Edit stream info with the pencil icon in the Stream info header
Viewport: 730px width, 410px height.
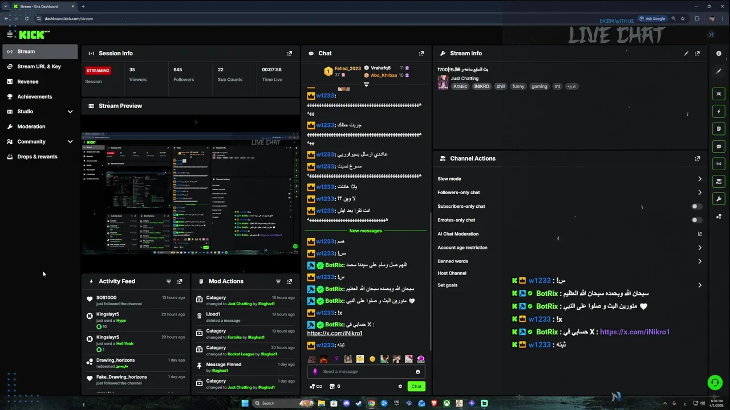point(686,54)
